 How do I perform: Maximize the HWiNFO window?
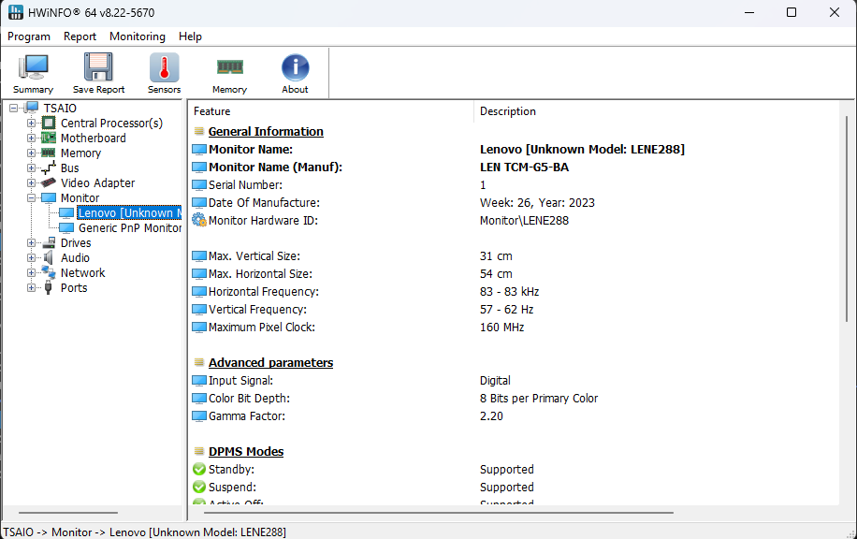pos(792,12)
